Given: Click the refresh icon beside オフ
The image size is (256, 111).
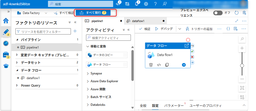Looking at the screenshot, I should point(236,13).
